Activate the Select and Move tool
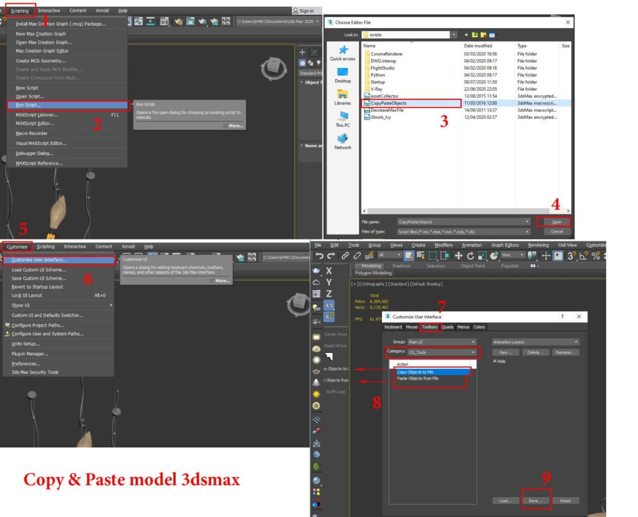 tap(459, 256)
